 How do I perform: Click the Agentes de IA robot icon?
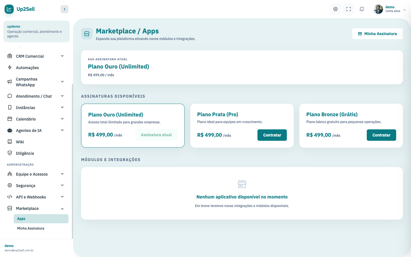tap(10, 130)
